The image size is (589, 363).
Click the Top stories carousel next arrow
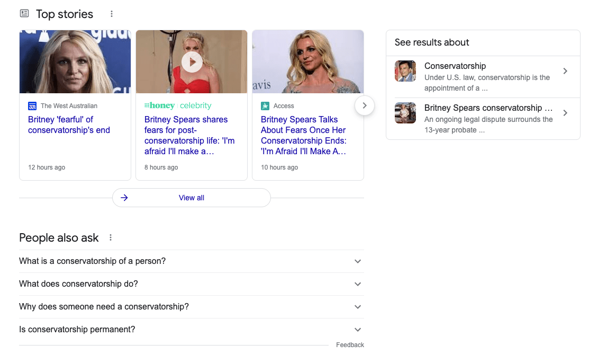[364, 105]
